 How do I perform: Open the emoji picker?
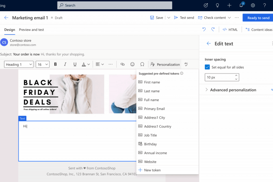(132, 64)
